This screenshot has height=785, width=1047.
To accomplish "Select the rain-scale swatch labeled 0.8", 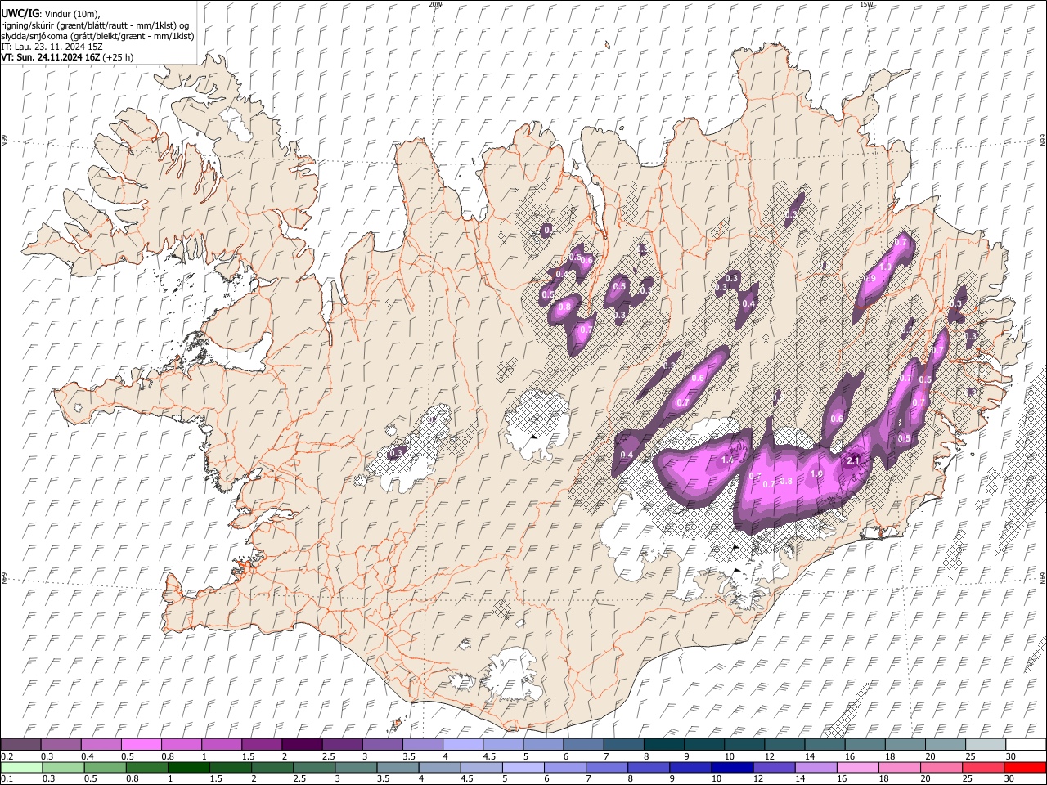I will [x=146, y=767].
